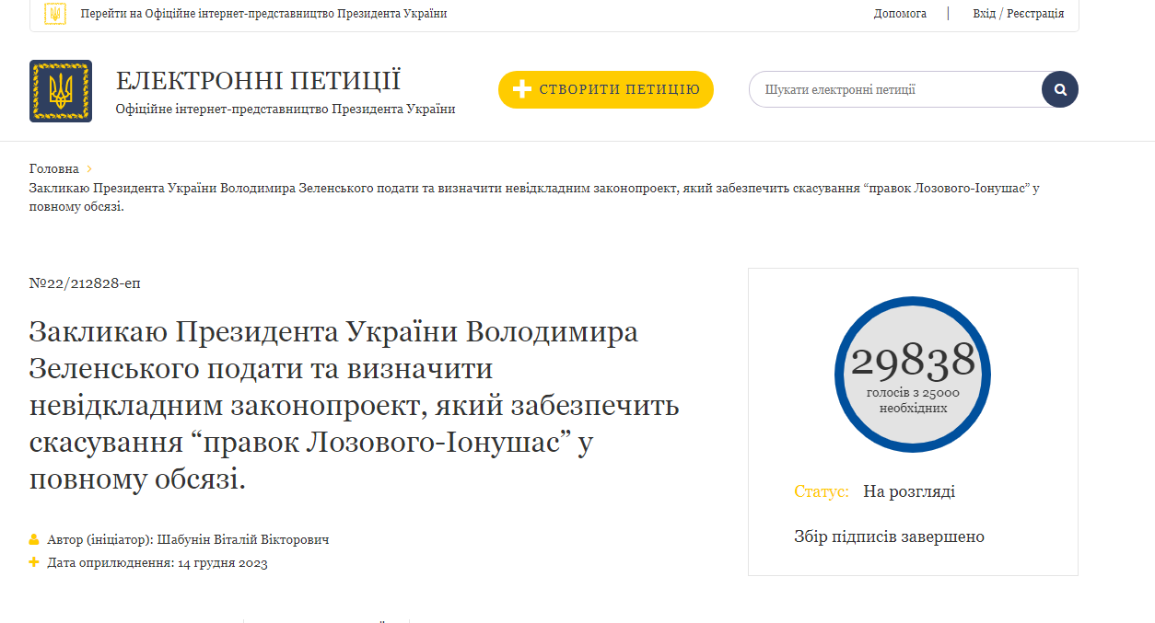Click the circular 29838 votes progress ring
1155x623 pixels.
(x=913, y=375)
